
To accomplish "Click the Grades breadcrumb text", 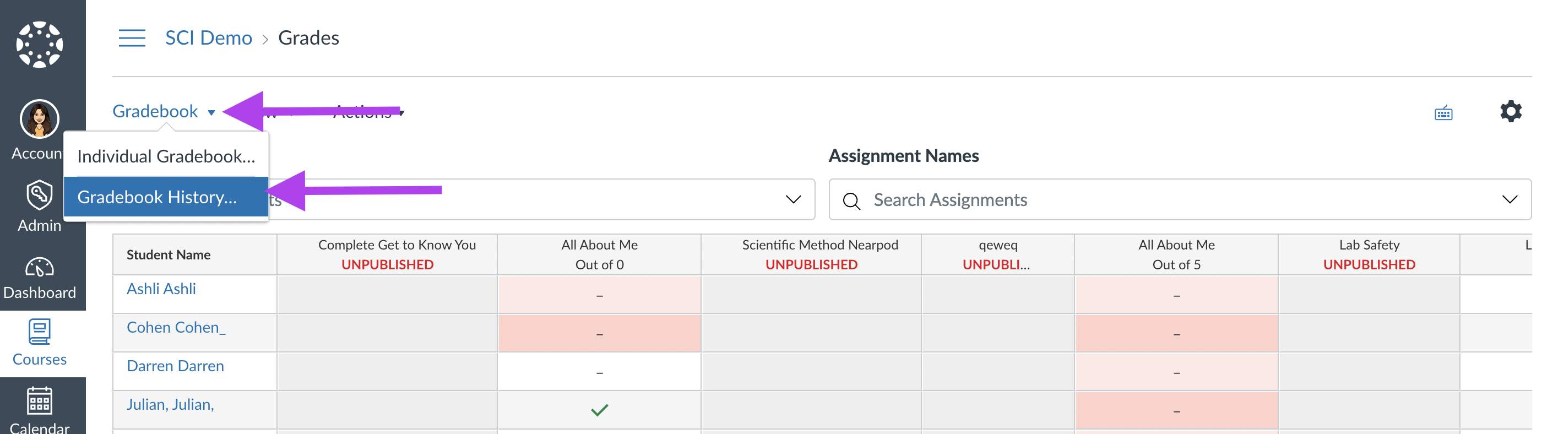I will (308, 37).
